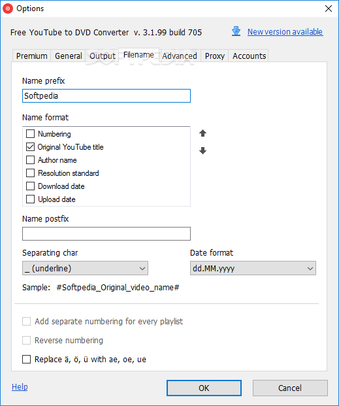339x406 pixels.
Task: Tick the Author name checkbox
Action: coord(30,160)
